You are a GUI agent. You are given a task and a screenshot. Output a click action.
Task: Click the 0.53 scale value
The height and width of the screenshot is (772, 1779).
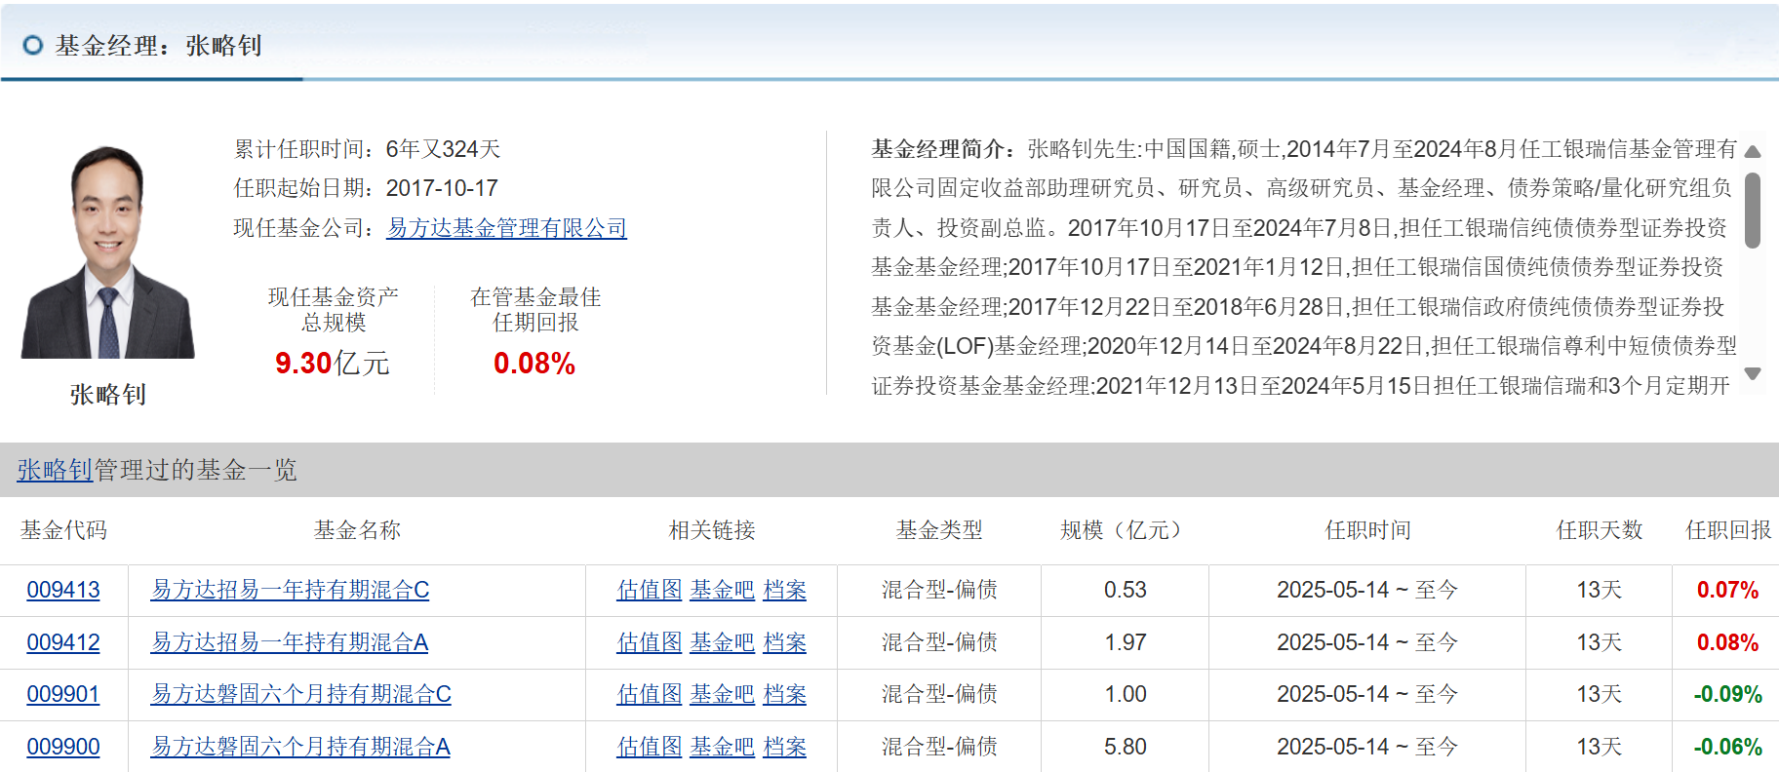coord(1125,590)
